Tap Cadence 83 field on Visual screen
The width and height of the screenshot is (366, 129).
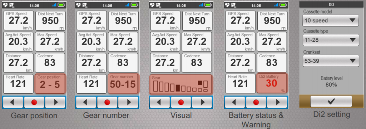[x=197, y=63]
